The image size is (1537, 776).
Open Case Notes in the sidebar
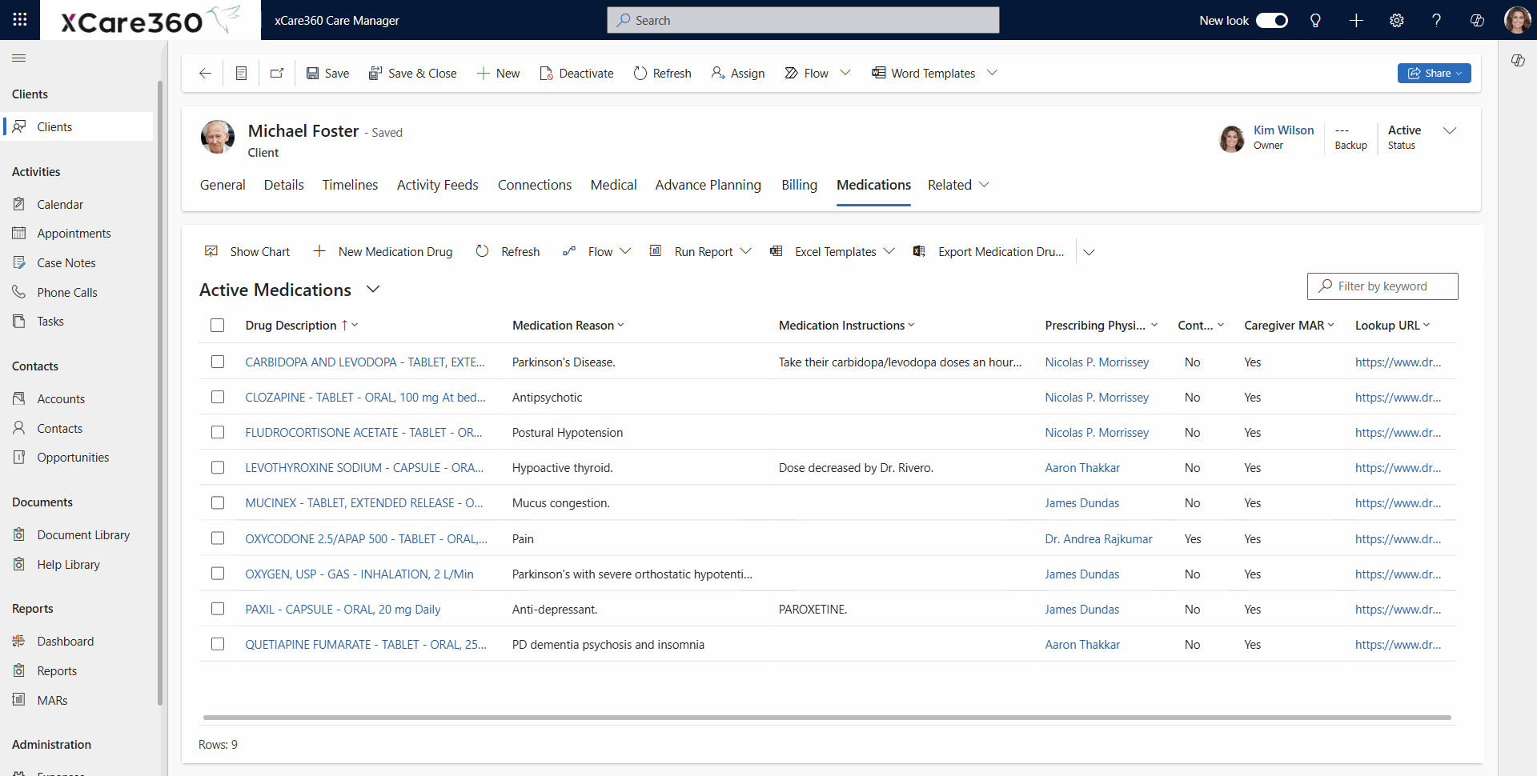coord(66,262)
